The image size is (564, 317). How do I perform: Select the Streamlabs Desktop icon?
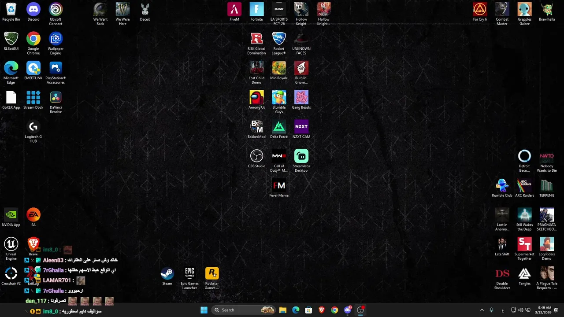[301, 161]
